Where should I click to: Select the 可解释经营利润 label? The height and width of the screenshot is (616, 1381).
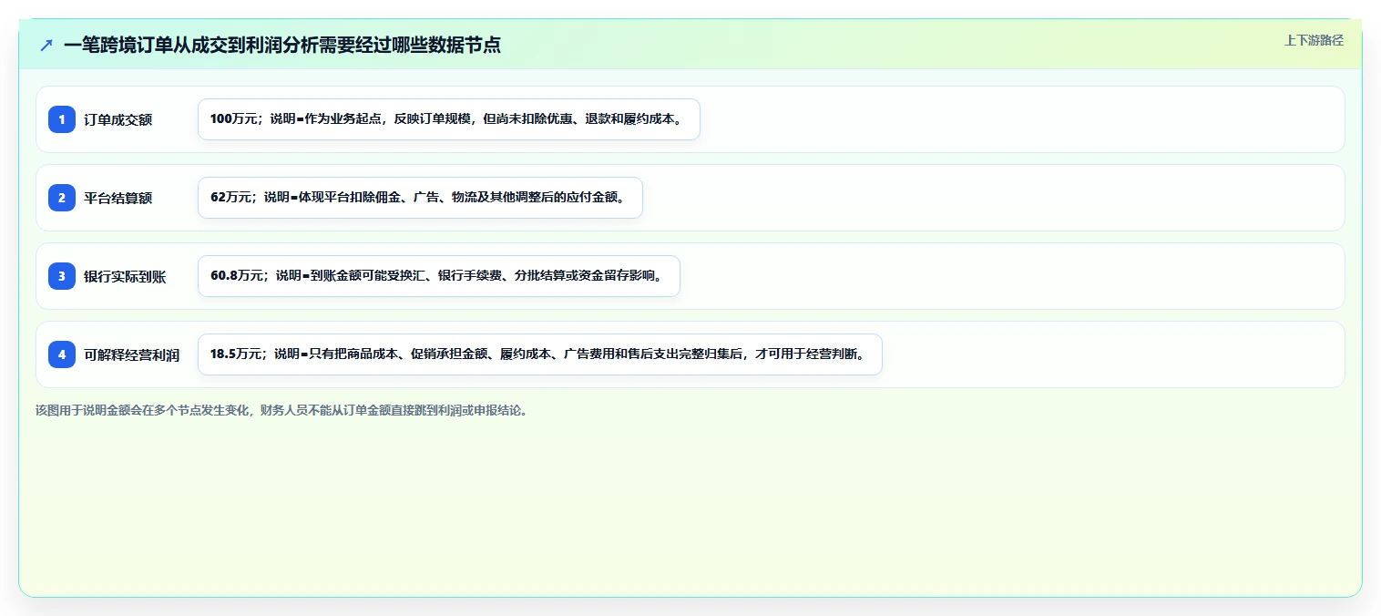click(132, 354)
